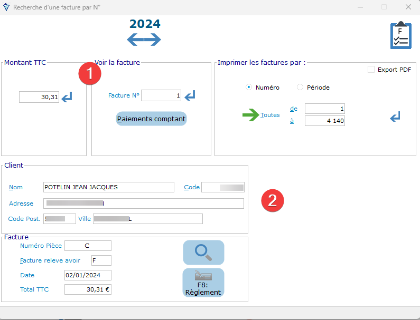Click the Adresse field
Image resolution: width=420 pixels, height=320 pixels.
point(144,203)
